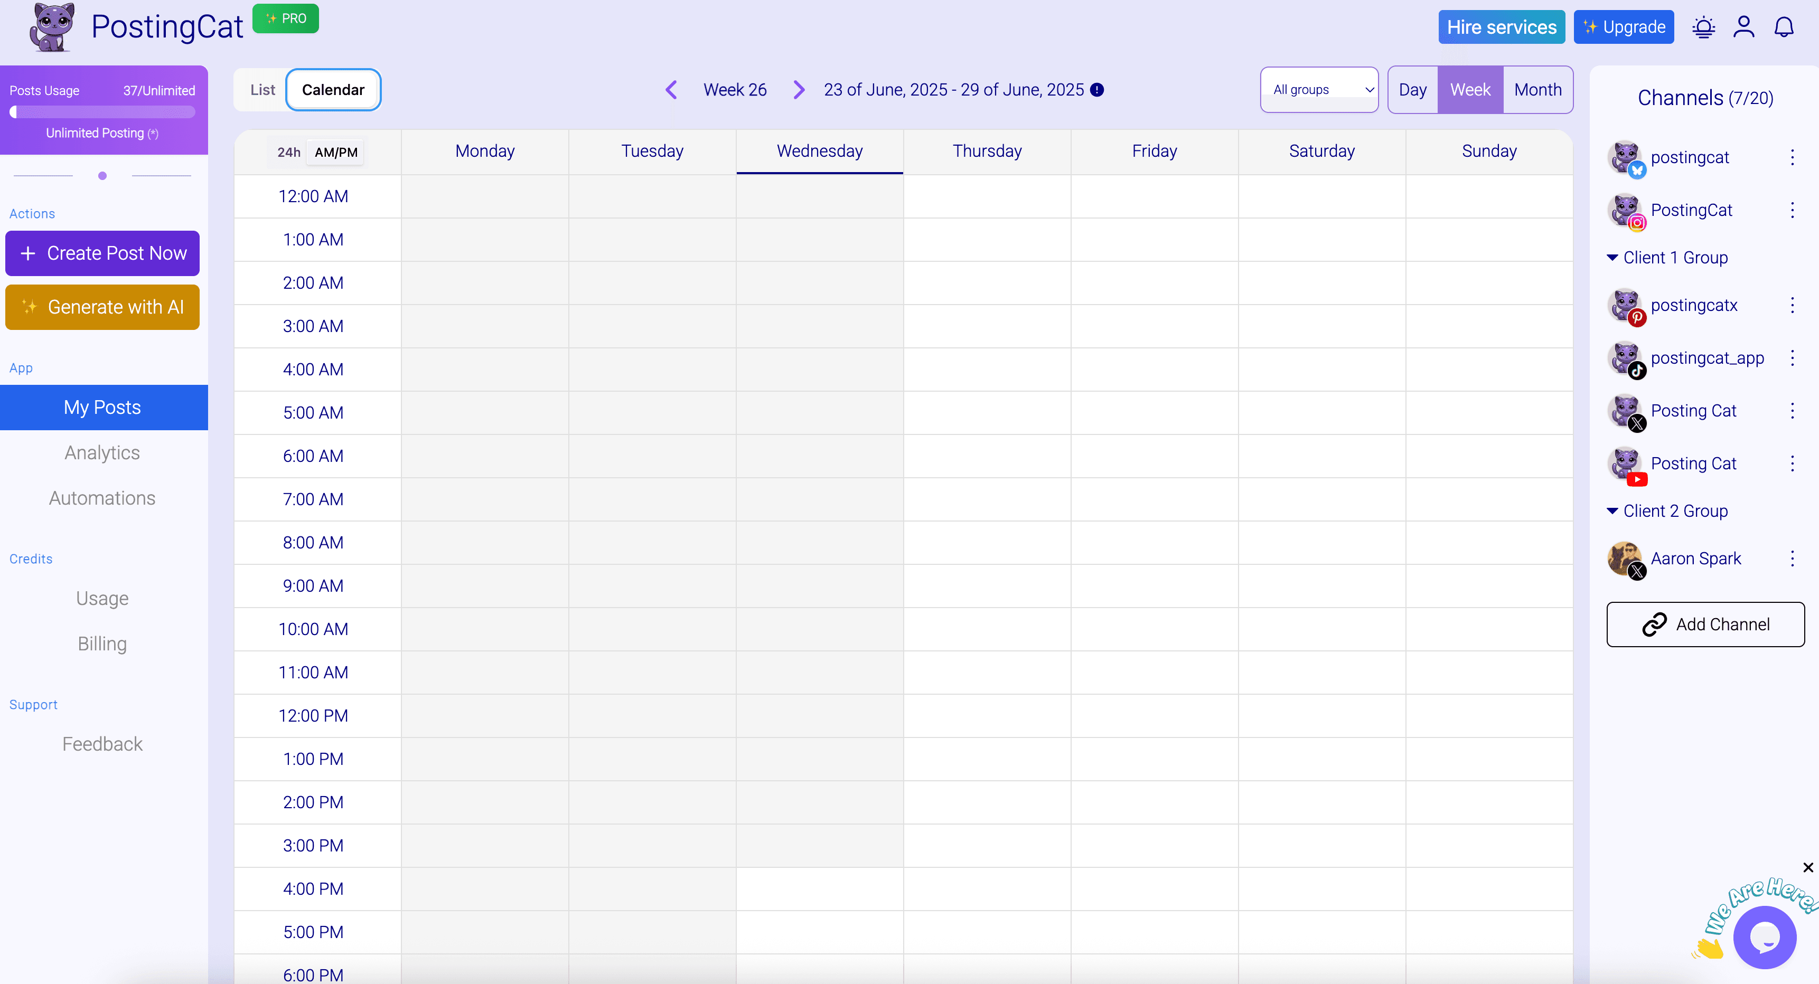The height and width of the screenshot is (984, 1819).
Task: Open the notifications bell
Action: (1784, 27)
